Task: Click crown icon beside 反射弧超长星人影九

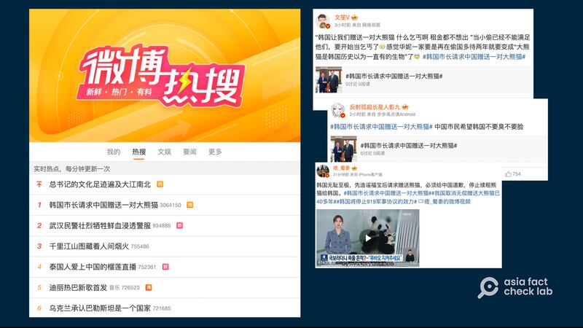Action: point(405,107)
